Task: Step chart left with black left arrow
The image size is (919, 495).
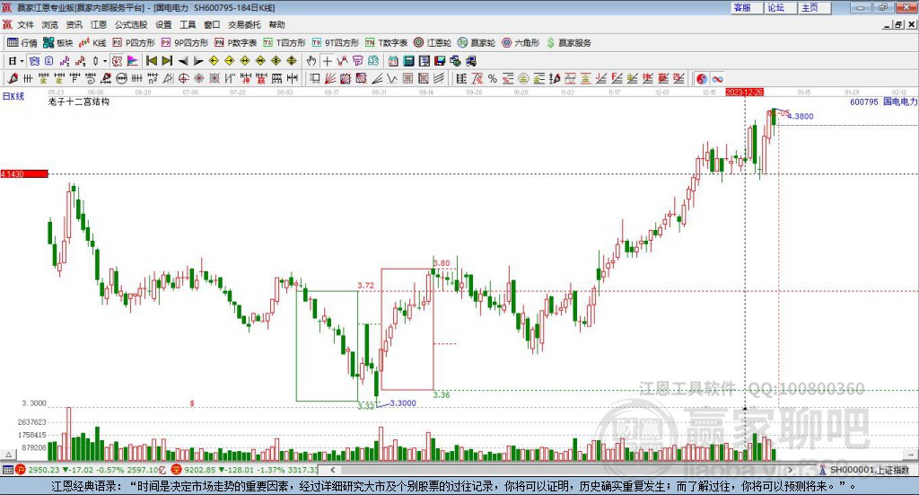Action: (183, 61)
